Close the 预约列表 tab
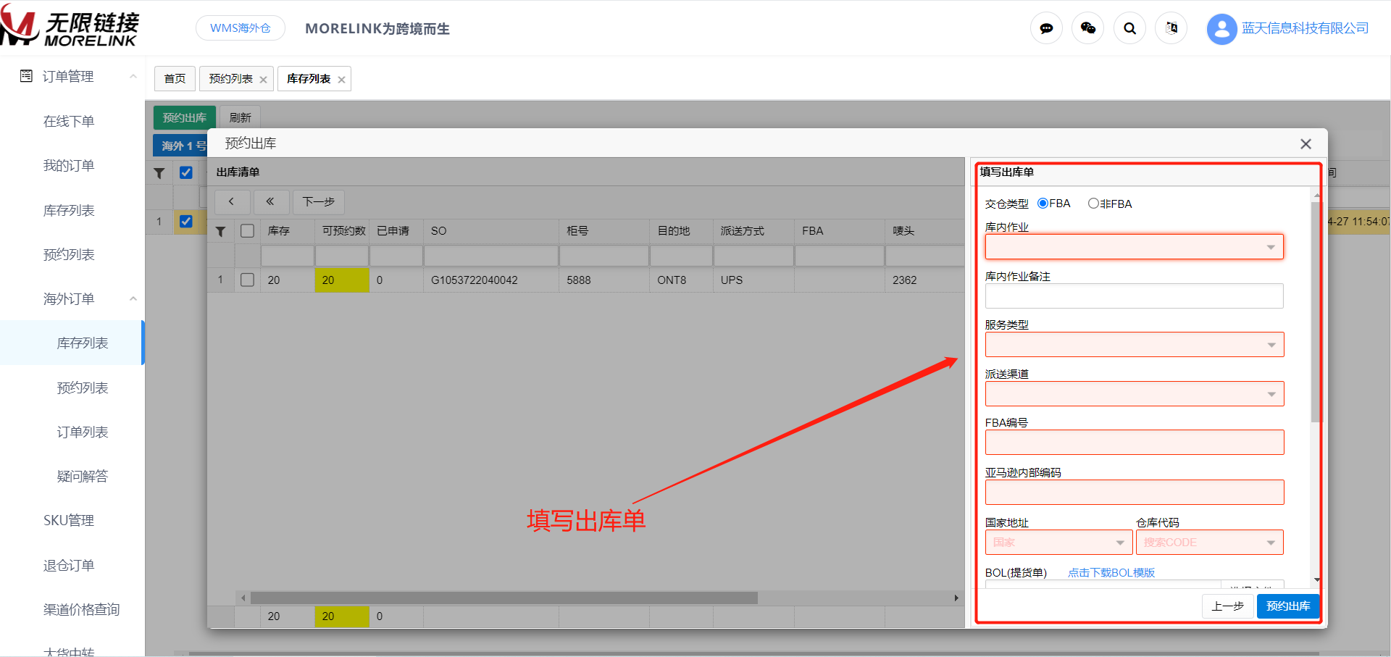The width and height of the screenshot is (1391, 657). coord(263,80)
